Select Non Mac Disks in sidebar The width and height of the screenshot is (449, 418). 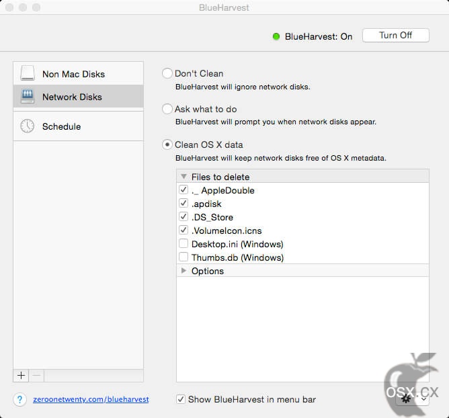[78, 73]
